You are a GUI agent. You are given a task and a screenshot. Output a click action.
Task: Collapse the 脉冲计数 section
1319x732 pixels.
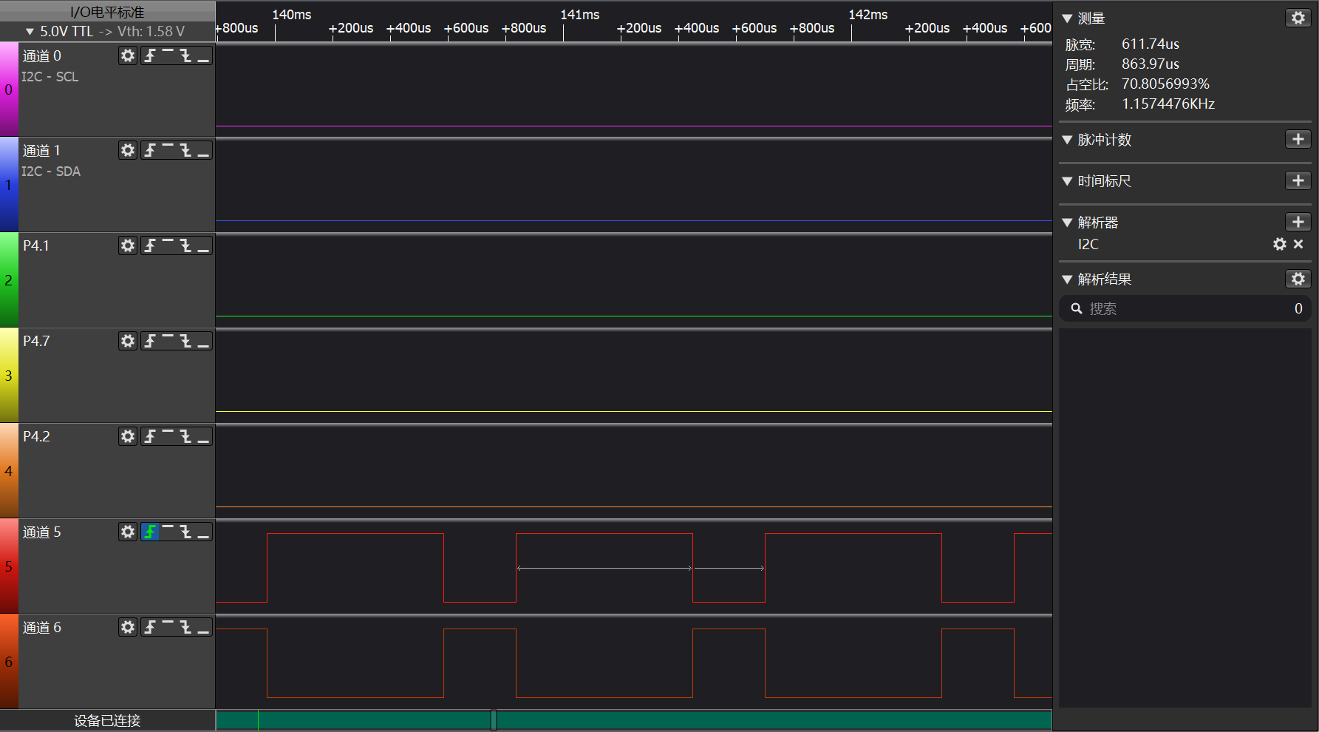point(1067,140)
